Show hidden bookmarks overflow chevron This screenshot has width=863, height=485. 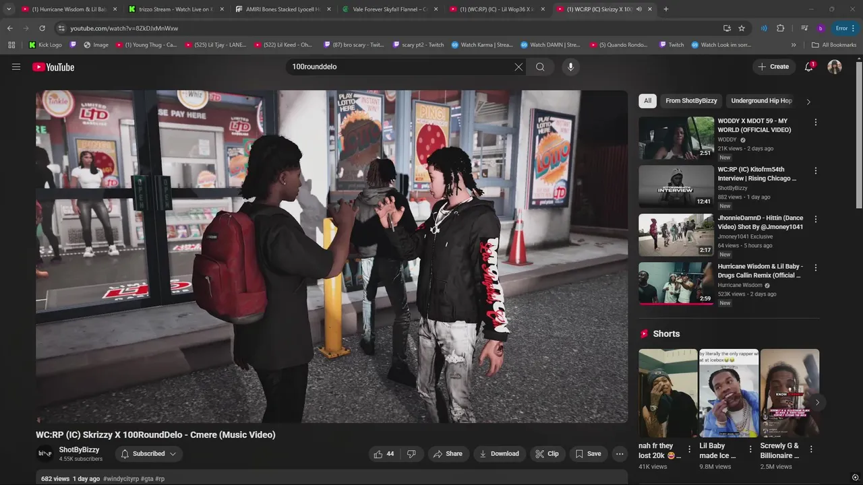[794, 45]
